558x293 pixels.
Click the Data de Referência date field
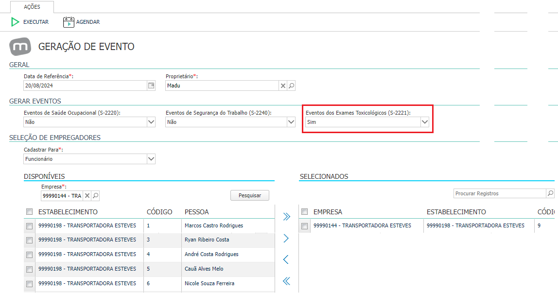pos(86,86)
